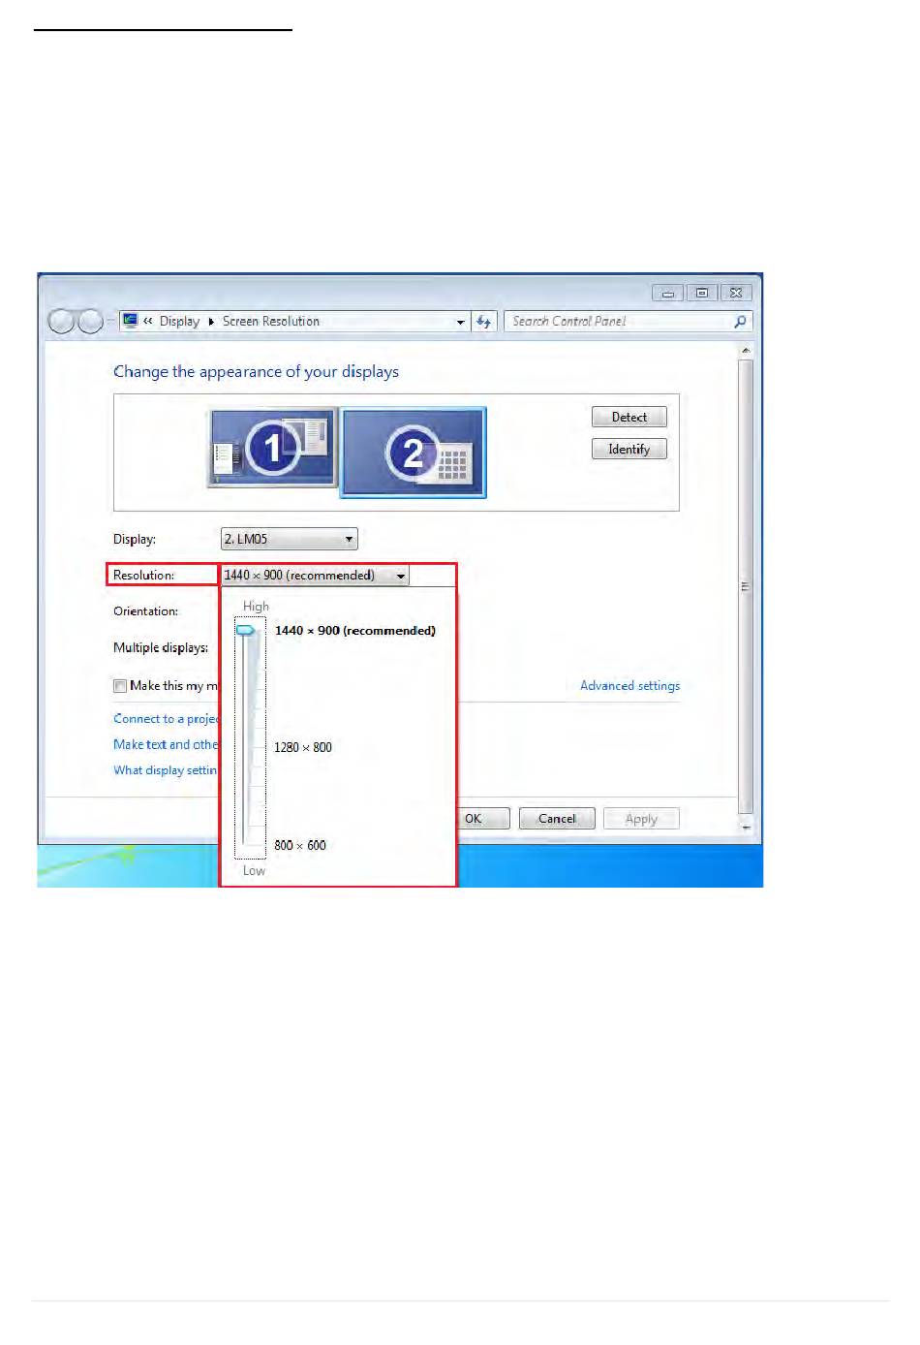The image size is (920, 1345).
Task: Minimize the Screen Resolution window
Action: (x=667, y=293)
